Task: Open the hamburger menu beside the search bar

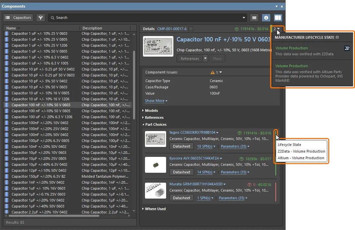Action: point(254,18)
